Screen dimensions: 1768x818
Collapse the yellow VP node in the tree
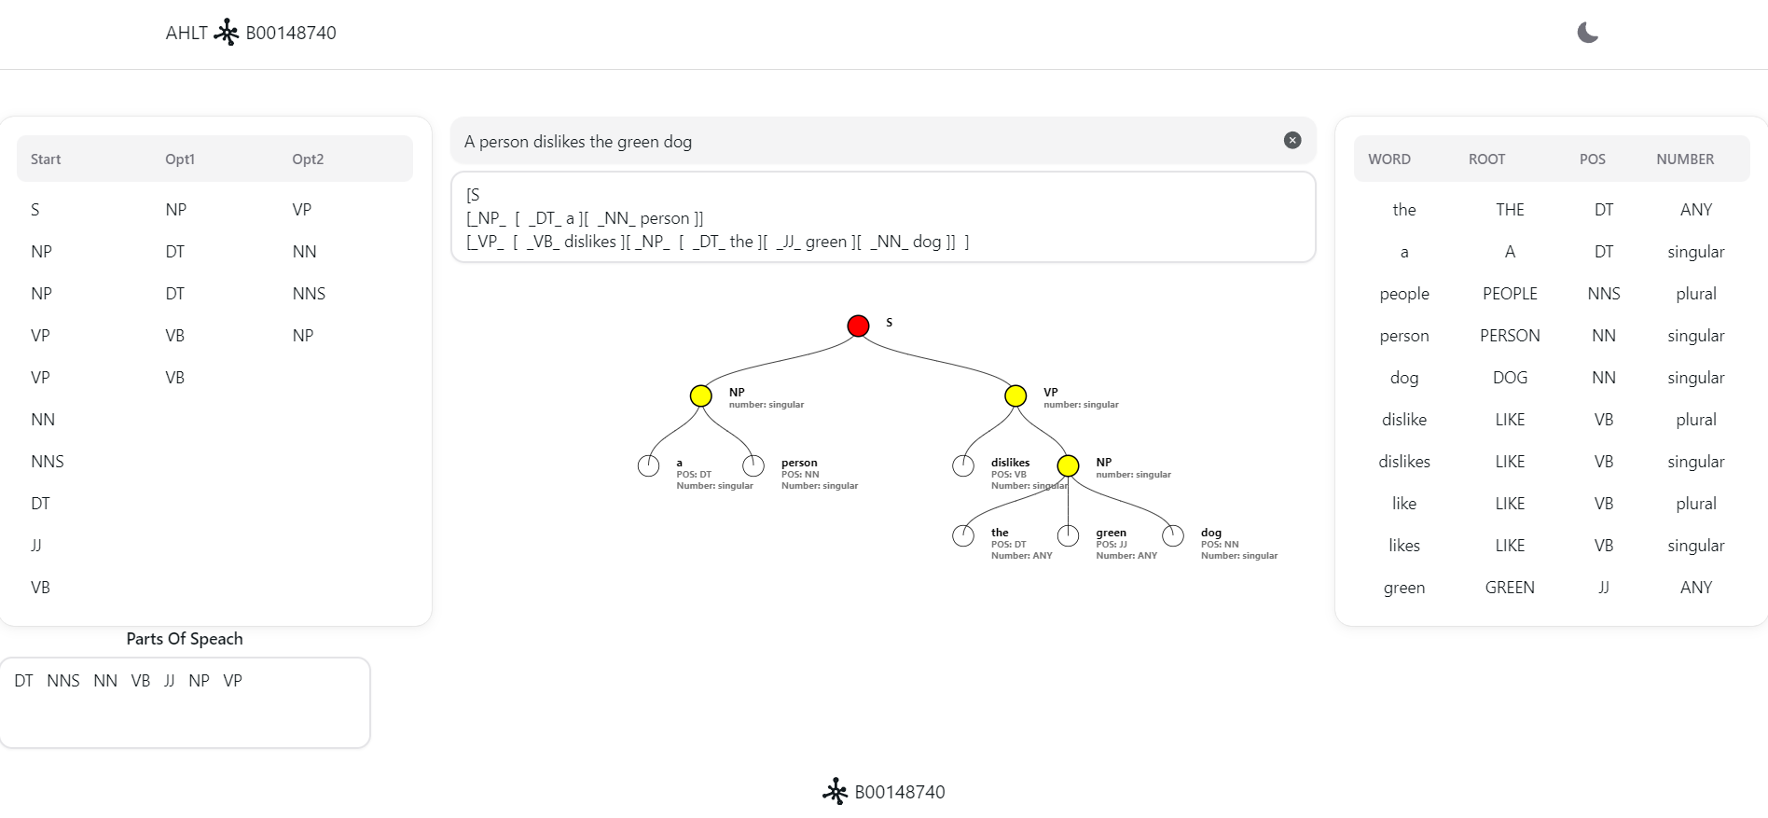pyautogui.click(x=1015, y=395)
